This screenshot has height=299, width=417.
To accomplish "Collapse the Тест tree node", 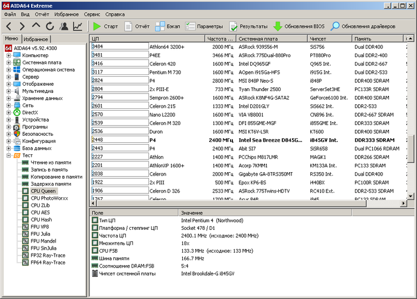I will click(x=9, y=155).
